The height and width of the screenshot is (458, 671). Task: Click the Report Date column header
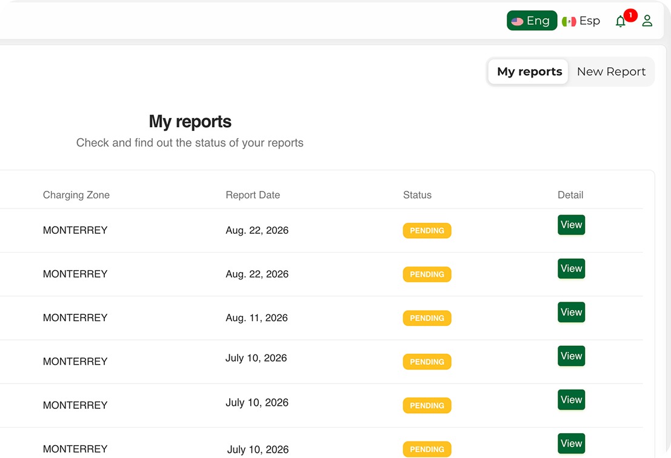[x=253, y=194]
